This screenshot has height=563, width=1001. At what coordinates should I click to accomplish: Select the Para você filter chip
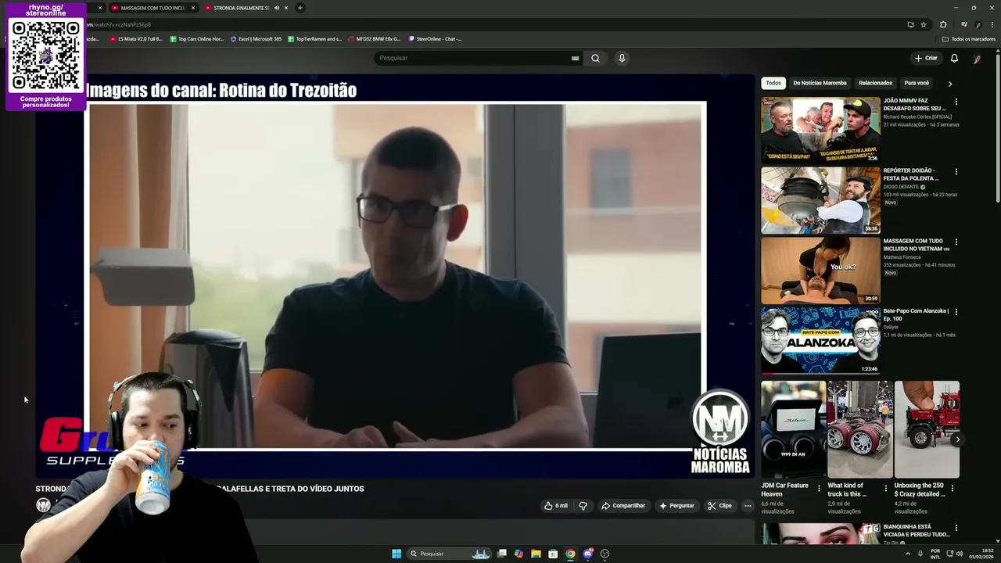pos(917,83)
